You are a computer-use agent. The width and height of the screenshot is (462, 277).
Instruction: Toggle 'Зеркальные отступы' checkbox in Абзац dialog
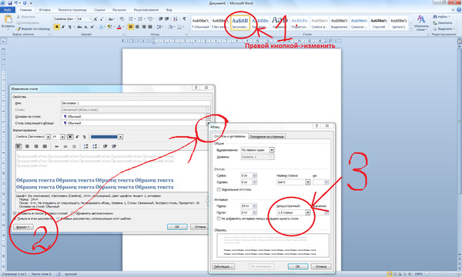219,189
